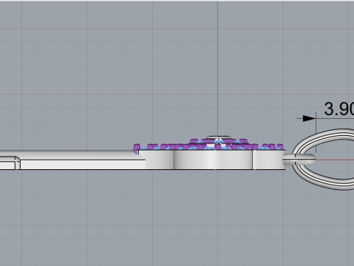This screenshot has width=354, height=266.
Task: Select the leftmost purple prong
Action: click(136, 148)
